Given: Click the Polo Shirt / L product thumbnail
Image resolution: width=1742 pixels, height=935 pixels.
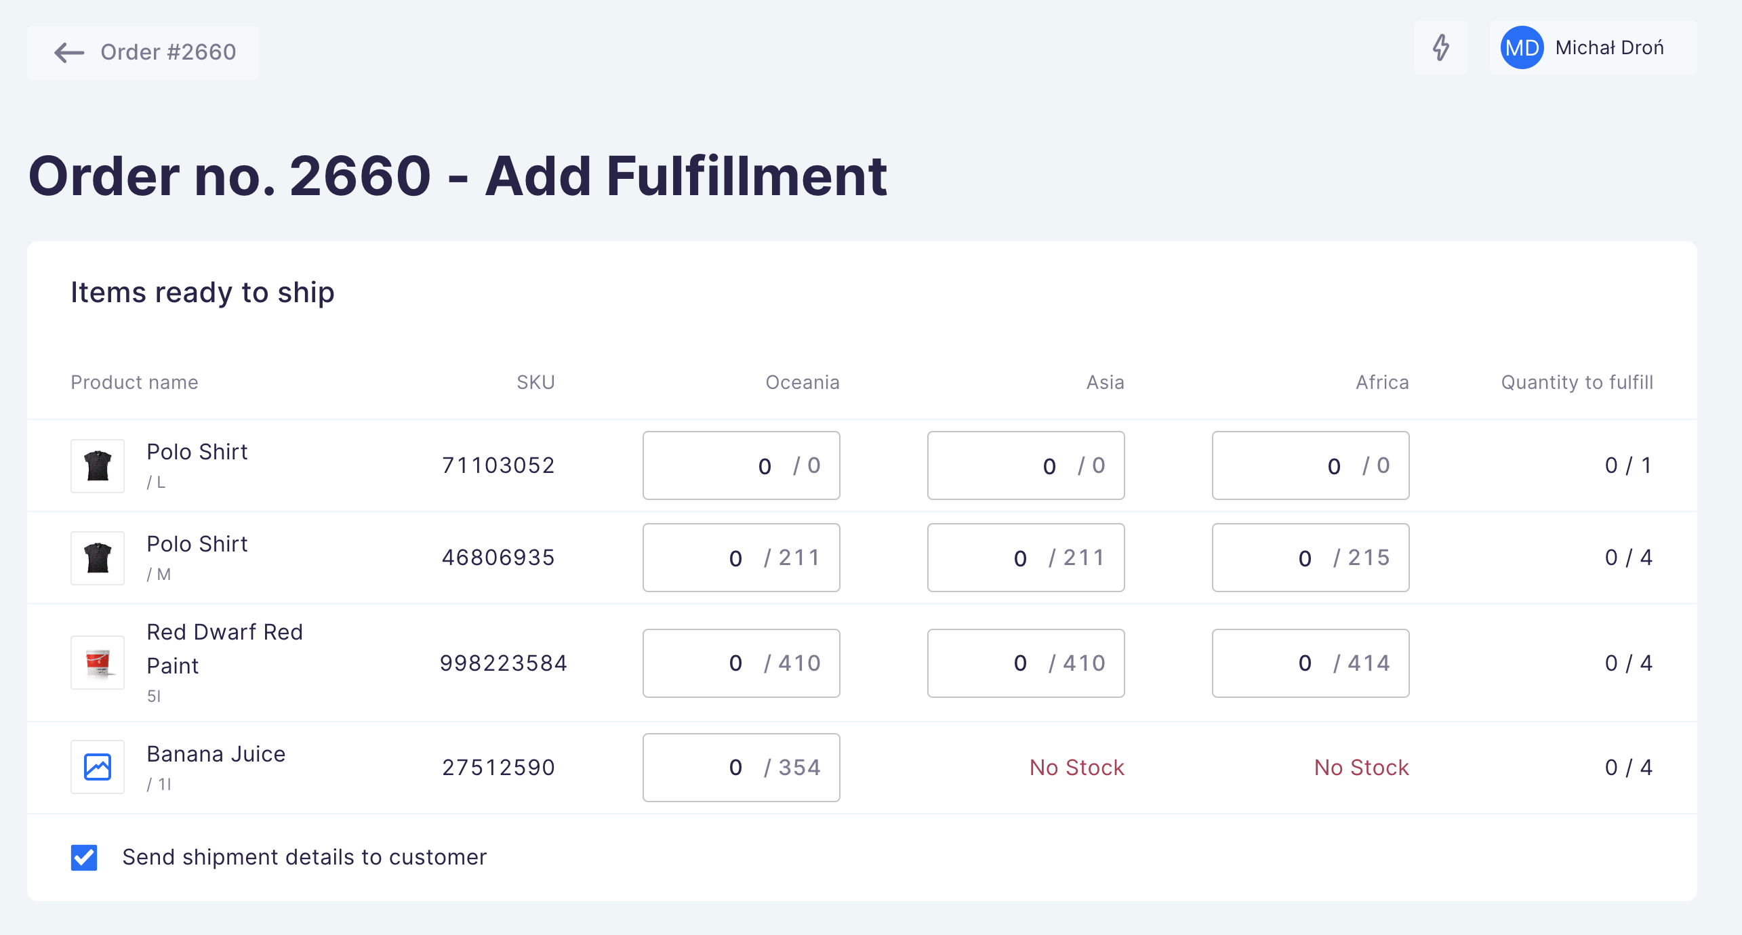Looking at the screenshot, I should (x=97, y=465).
